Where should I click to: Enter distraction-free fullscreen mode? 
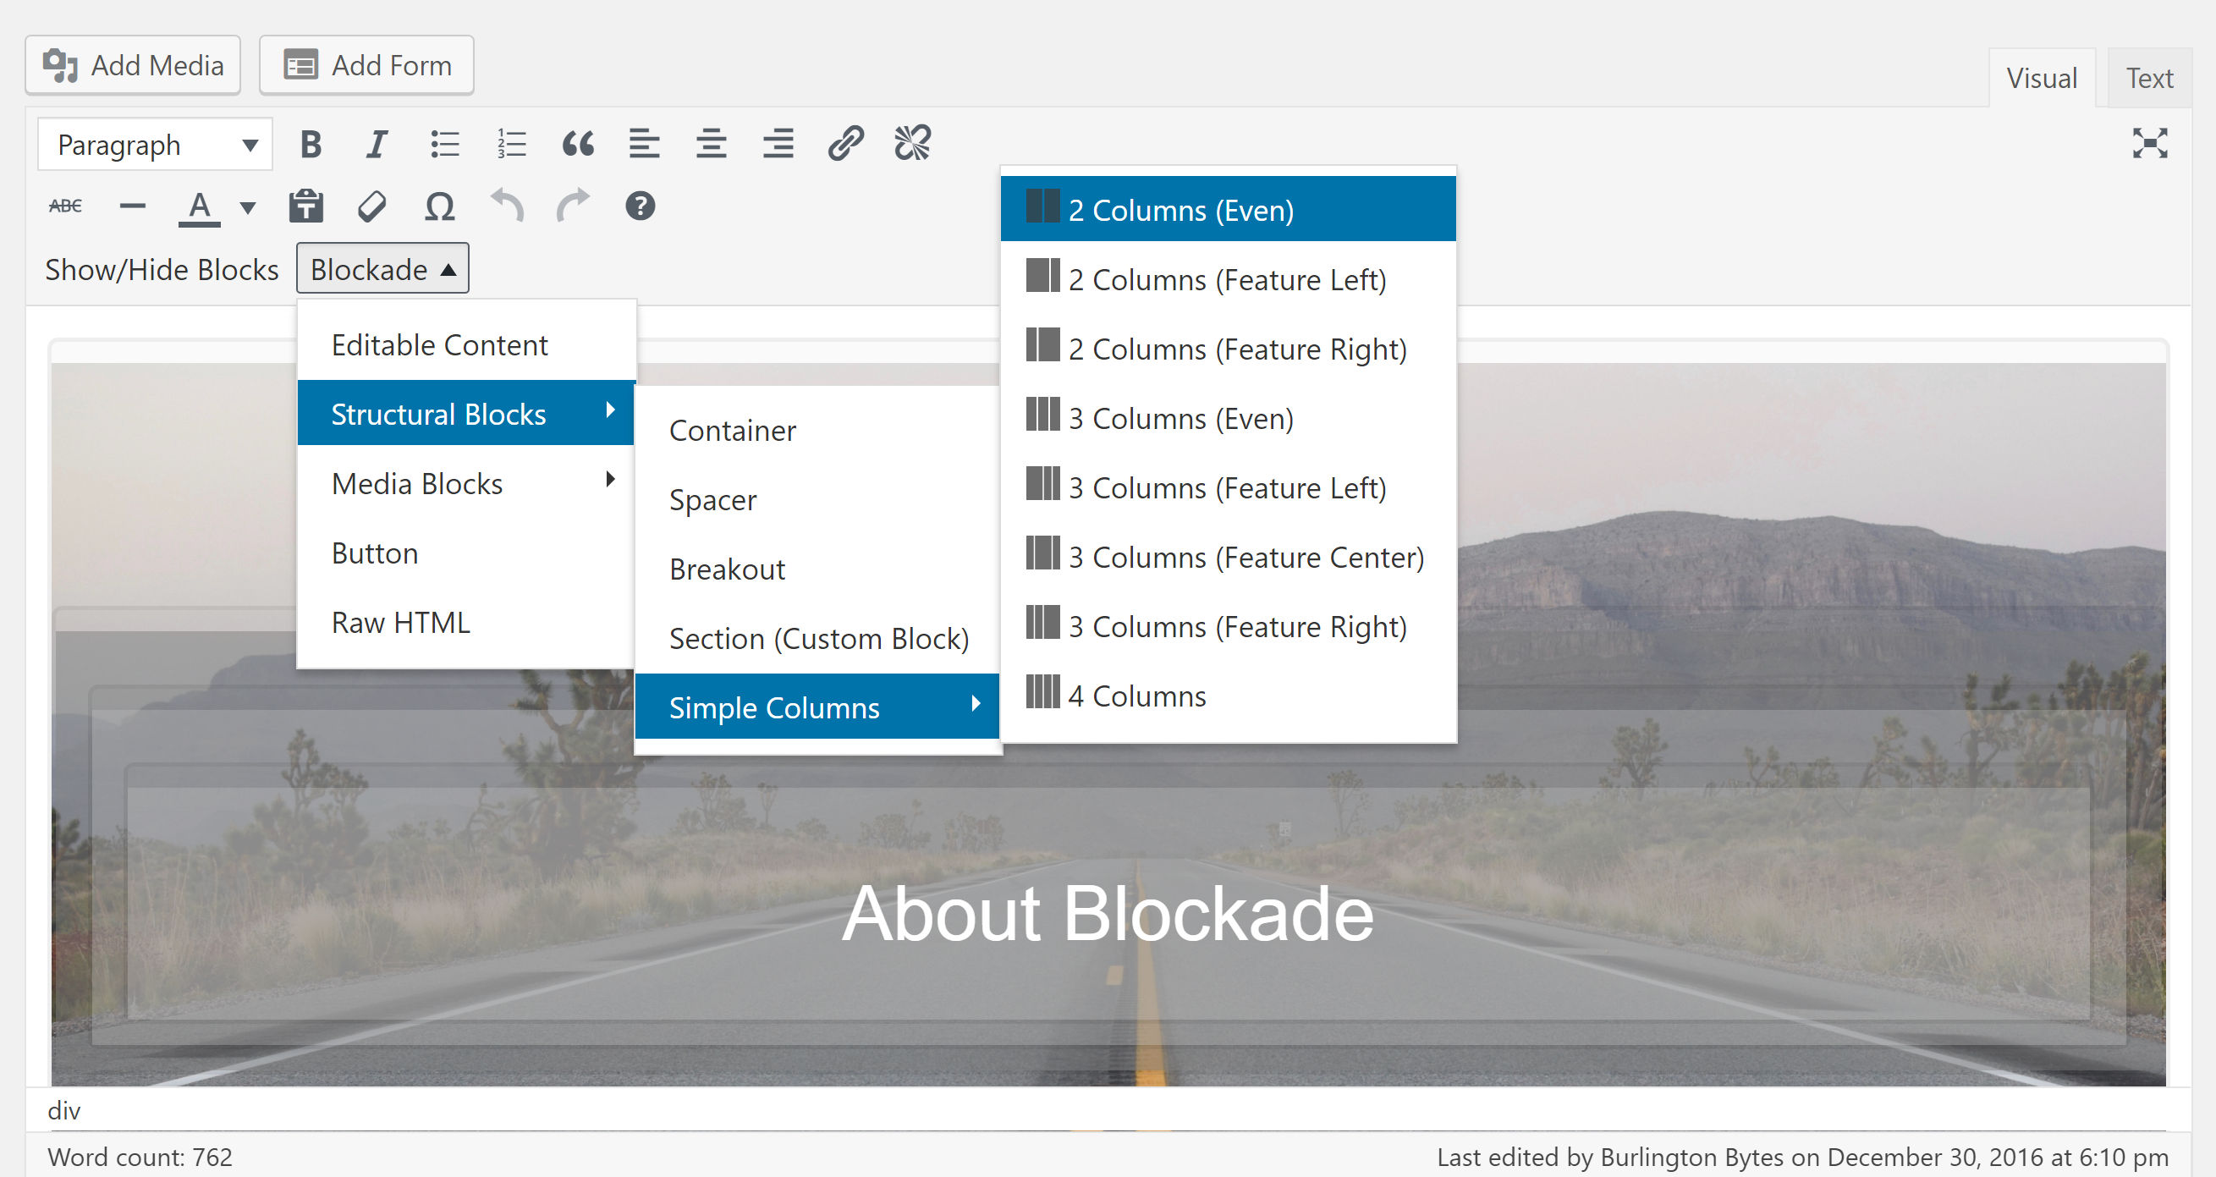(x=2149, y=144)
